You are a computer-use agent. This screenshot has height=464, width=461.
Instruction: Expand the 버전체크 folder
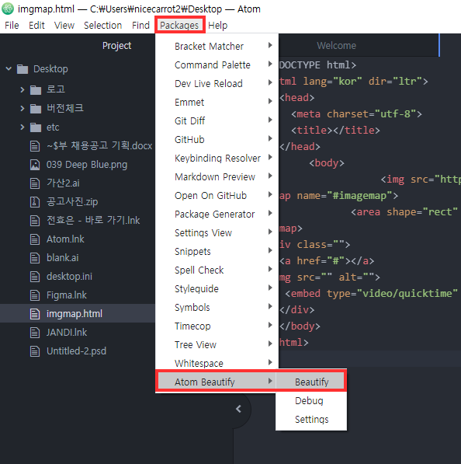click(x=23, y=108)
